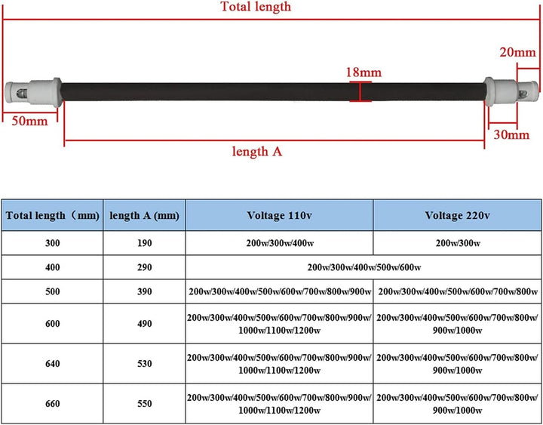Click the red "length A" label
The height and width of the screenshot is (425, 543).
[x=256, y=152]
